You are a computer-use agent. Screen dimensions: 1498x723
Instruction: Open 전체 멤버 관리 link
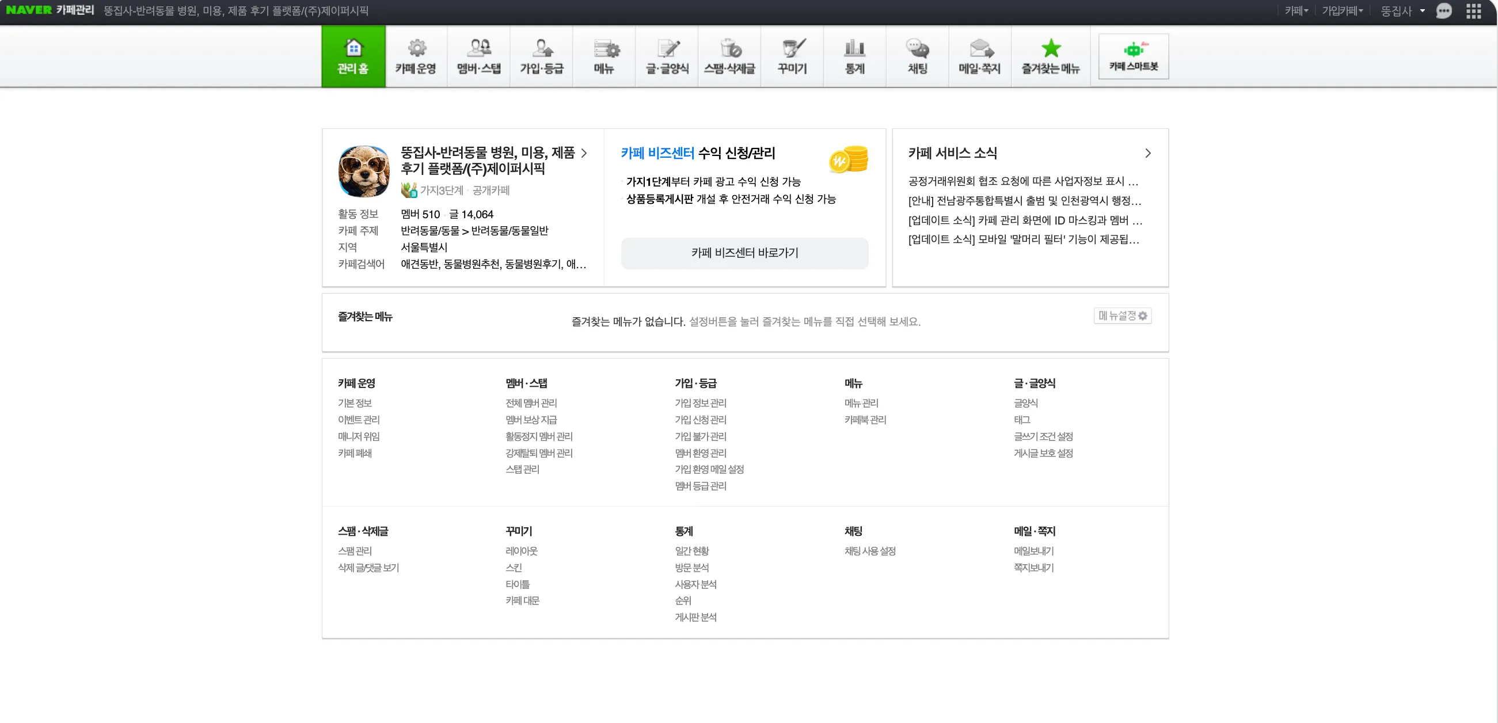tap(531, 403)
